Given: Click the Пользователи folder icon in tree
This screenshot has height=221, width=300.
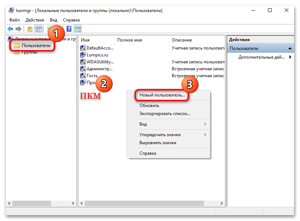Looking at the screenshot, I should 17,46.
